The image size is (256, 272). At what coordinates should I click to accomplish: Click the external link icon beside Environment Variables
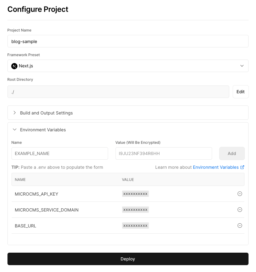click(x=242, y=167)
